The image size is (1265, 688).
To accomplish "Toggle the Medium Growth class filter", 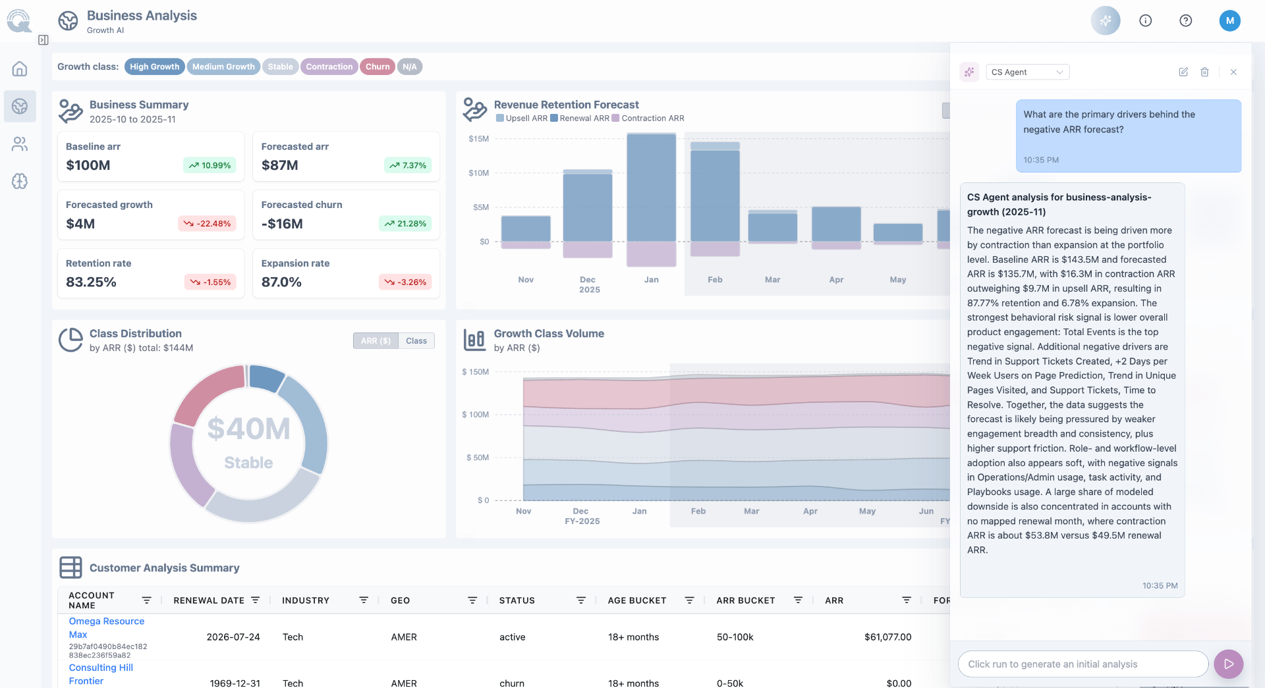I will point(223,66).
